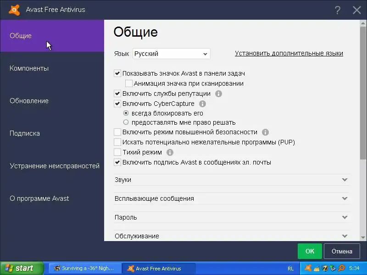Select всегда блокировать его radio option
367x275 pixels.
point(126,113)
